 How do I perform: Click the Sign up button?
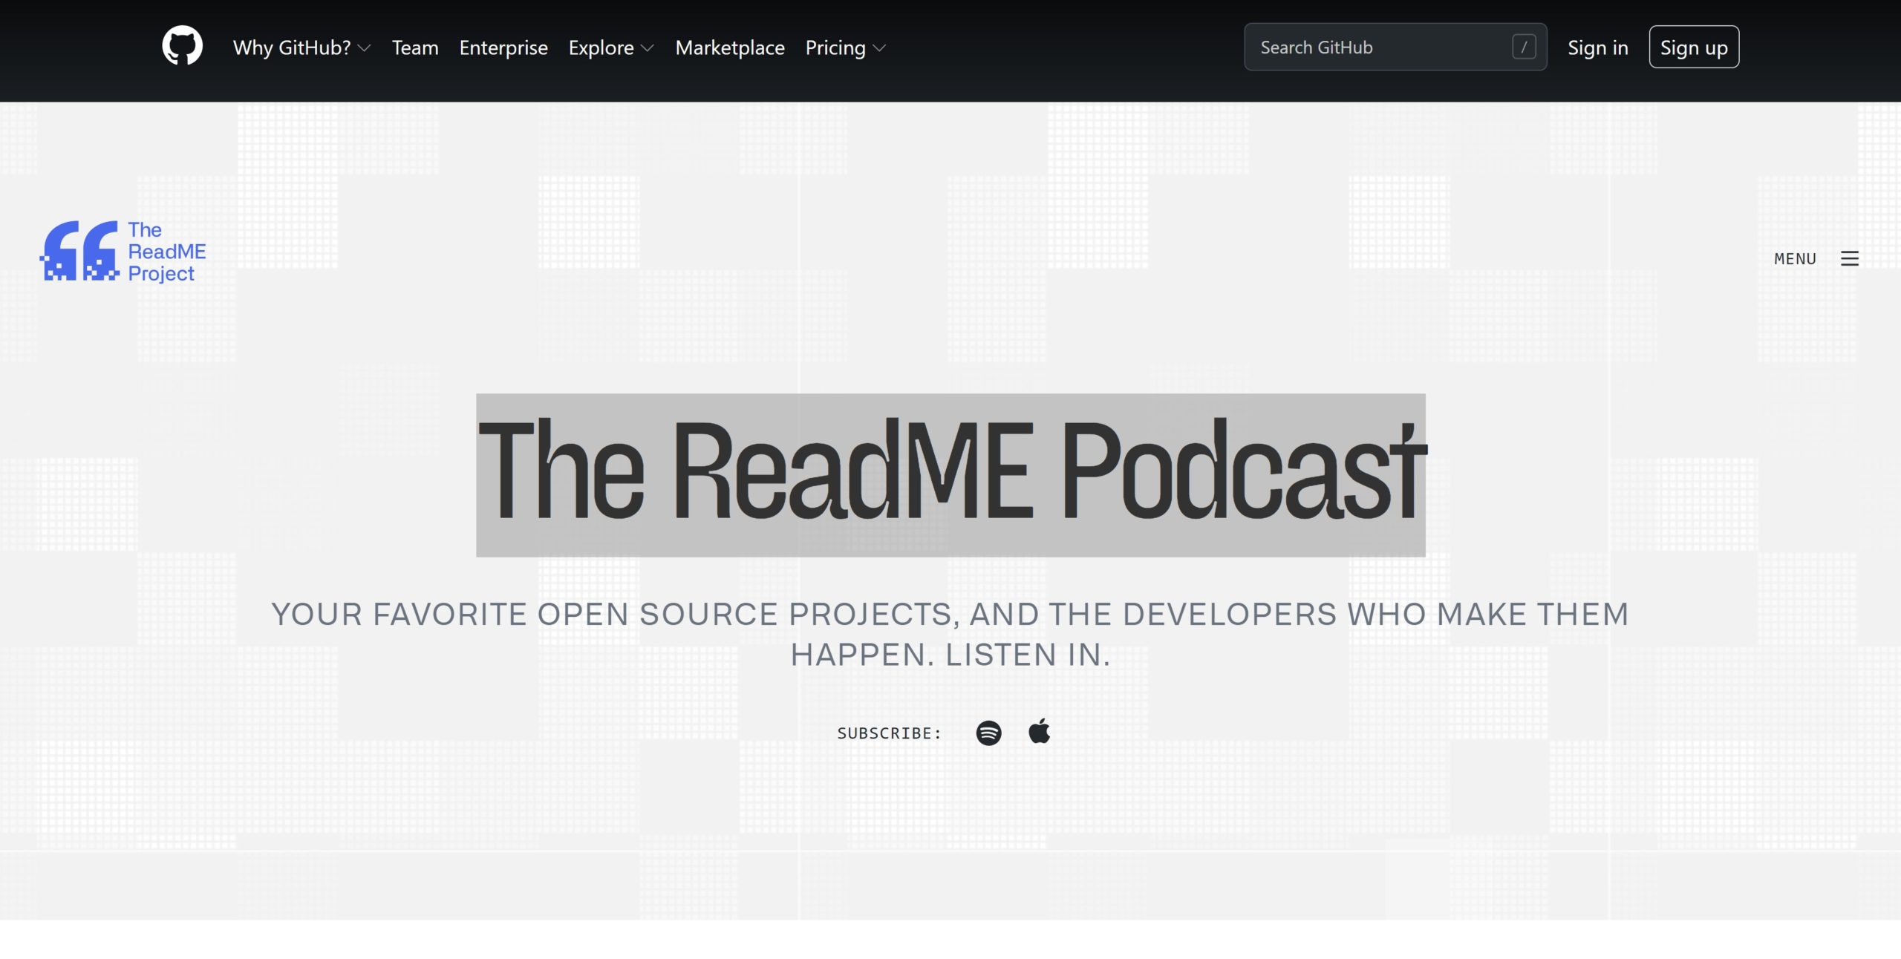(1694, 47)
